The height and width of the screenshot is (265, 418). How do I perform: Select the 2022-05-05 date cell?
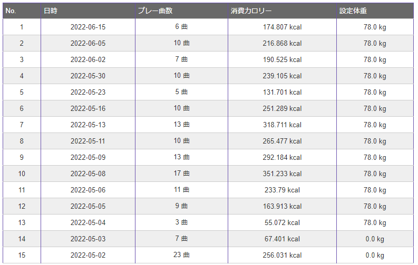point(88,206)
